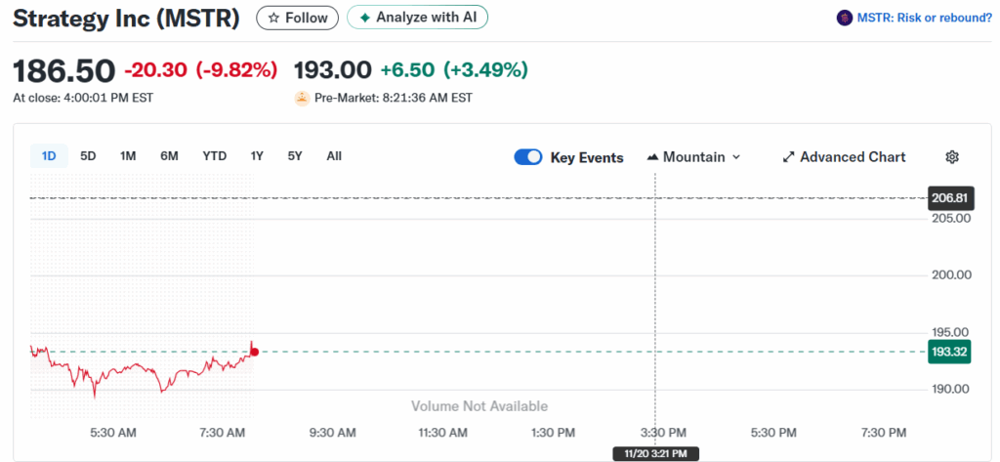This screenshot has height=462, width=1000.
Task: Select the 1D time range tab
Action: point(49,155)
